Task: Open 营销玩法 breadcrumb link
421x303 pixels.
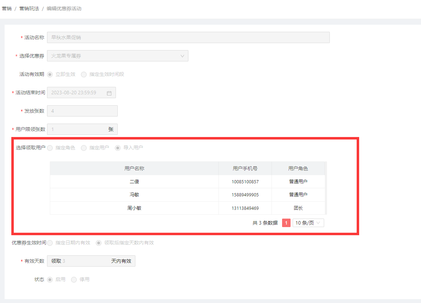Action: tap(29, 8)
